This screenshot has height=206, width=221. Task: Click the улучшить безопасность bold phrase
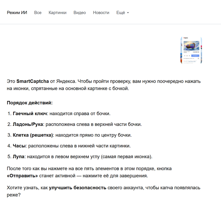click(77, 188)
